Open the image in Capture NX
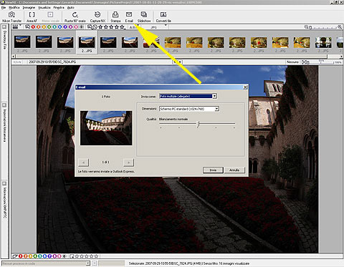The height and width of the screenshot is (267, 344). point(97,17)
